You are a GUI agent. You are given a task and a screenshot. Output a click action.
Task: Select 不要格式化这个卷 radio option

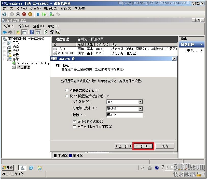click(x=67, y=90)
